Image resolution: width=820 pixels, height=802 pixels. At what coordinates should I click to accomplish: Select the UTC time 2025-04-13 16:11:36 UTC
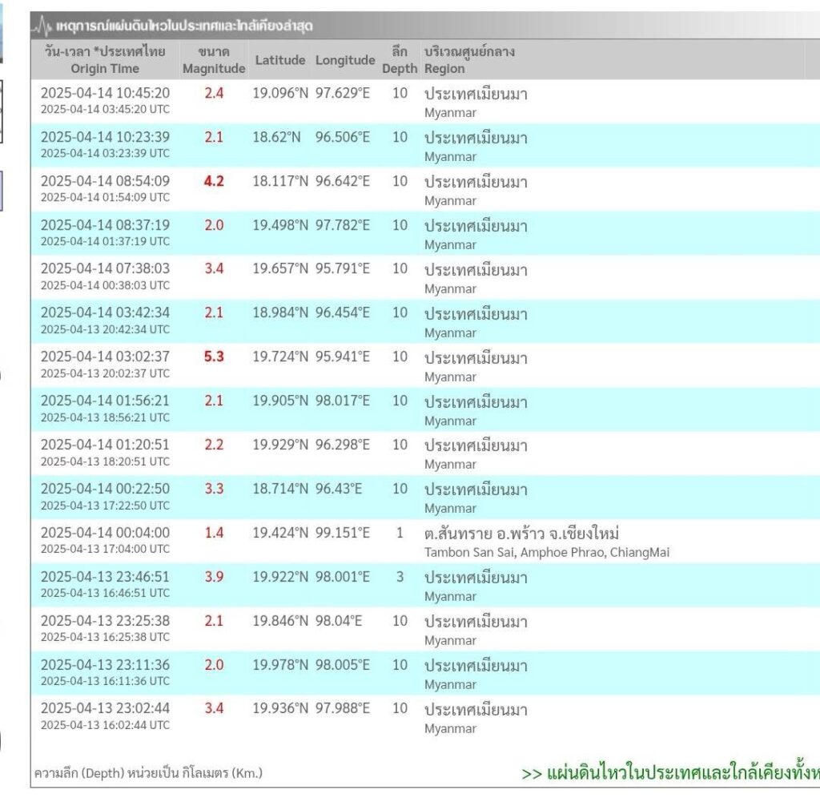click(x=105, y=681)
